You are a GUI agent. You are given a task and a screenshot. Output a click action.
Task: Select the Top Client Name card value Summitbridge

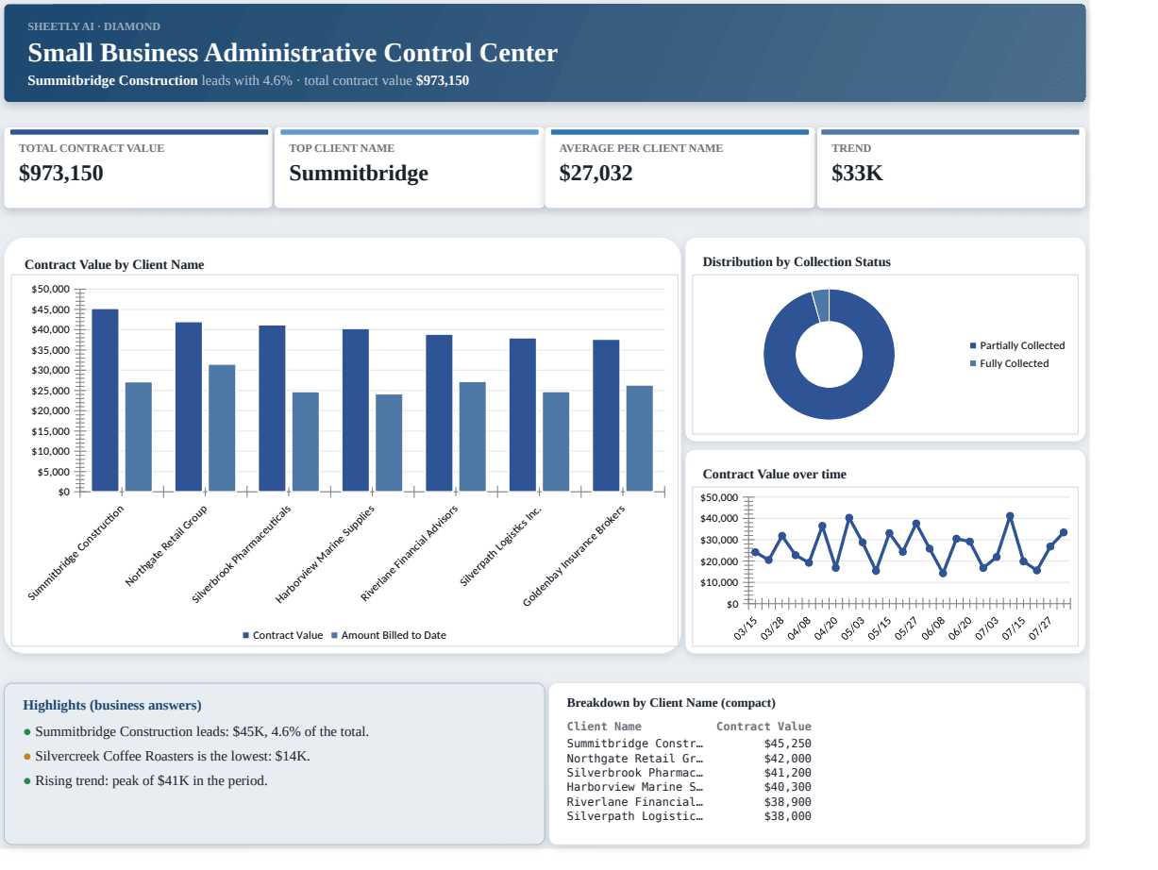(x=359, y=174)
